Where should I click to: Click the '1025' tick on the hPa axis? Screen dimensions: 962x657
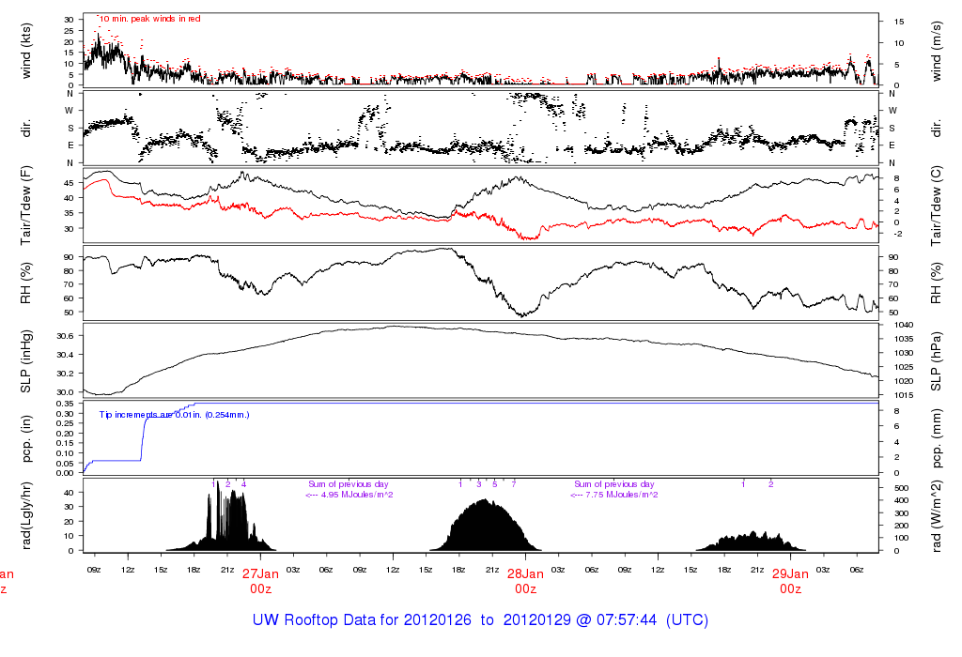click(x=904, y=367)
